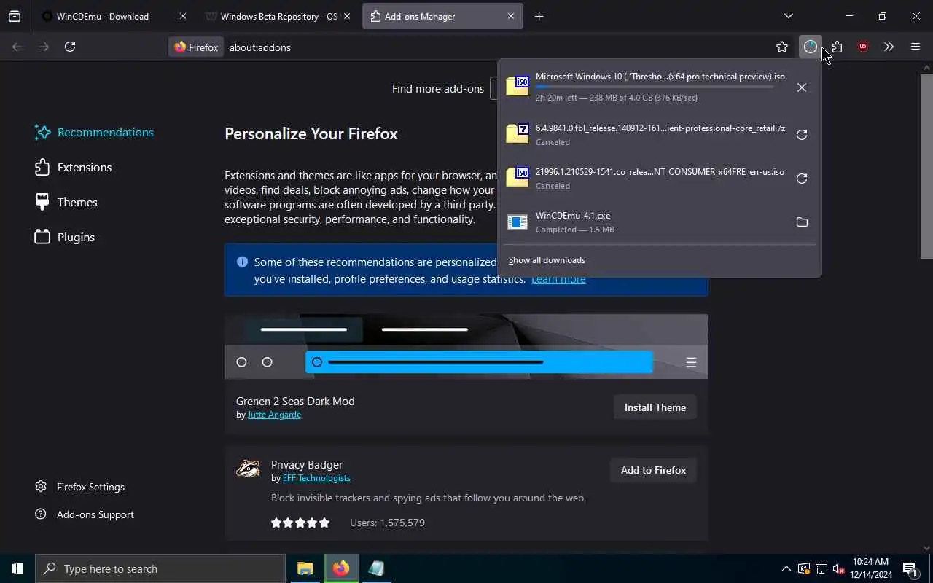Screen dimensions: 933x583
Task: Click the 7z archive file icon
Action: tap(518, 133)
